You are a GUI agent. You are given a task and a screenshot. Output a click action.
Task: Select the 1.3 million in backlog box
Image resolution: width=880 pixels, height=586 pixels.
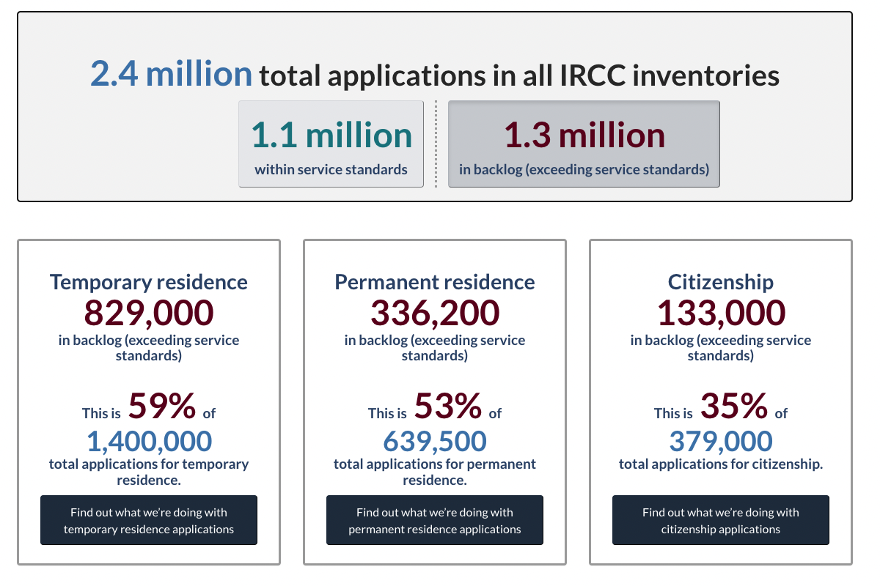pos(584,144)
